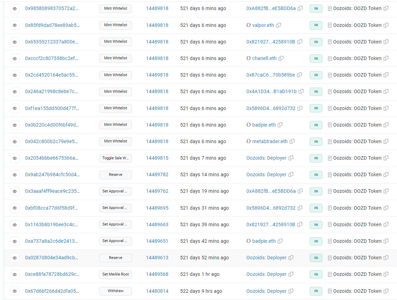
Task: Copy OOZD Token address in Toggle Sale row
Action: [386, 158]
